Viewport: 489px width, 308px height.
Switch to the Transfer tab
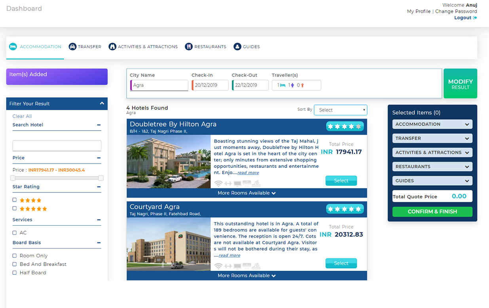click(x=85, y=47)
